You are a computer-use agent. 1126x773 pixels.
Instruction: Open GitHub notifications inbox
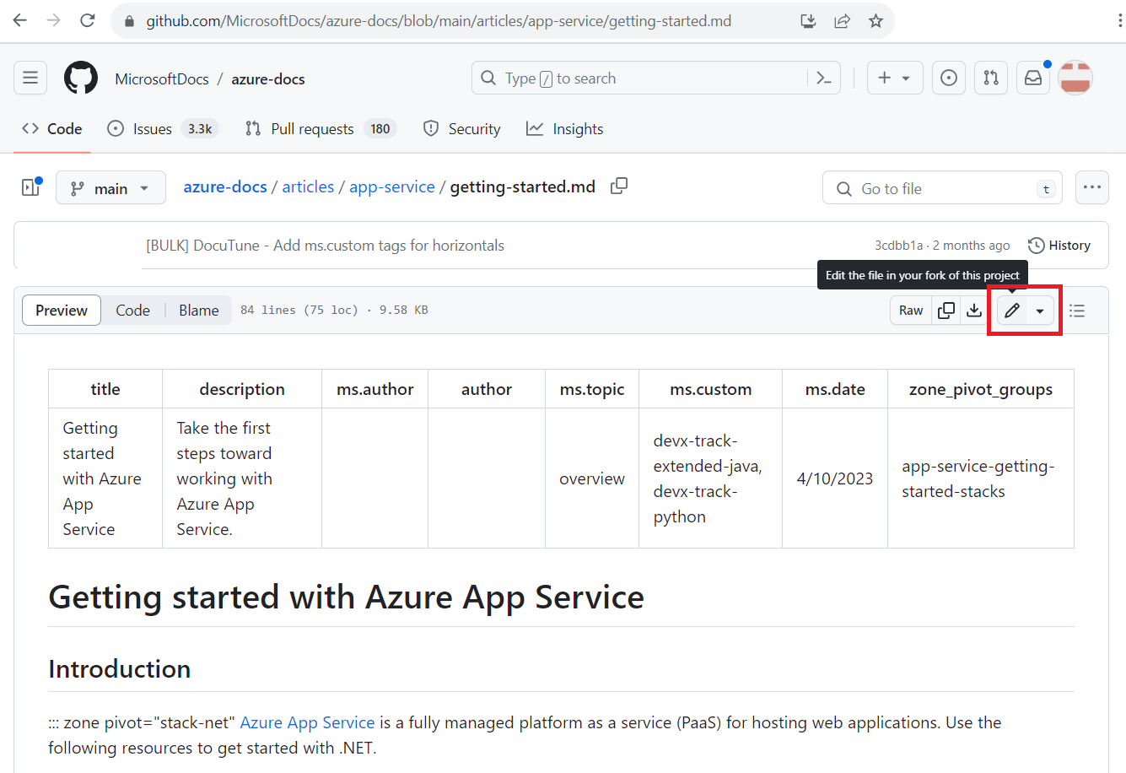[x=1032, y=78]
